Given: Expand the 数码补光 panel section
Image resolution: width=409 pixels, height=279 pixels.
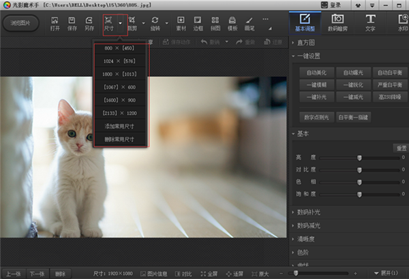Looking at the screenshot, I should (x=310, y=212).
